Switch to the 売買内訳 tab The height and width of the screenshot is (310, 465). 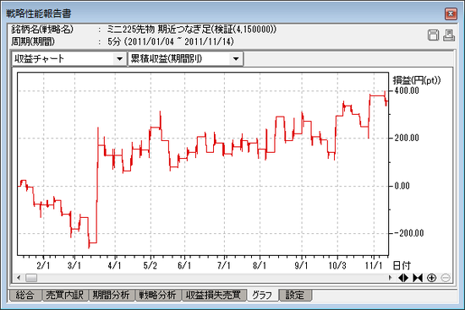point(64,295)
